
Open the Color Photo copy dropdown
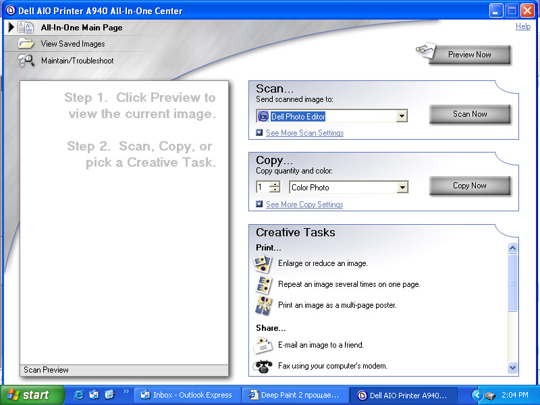pos(402,188)
